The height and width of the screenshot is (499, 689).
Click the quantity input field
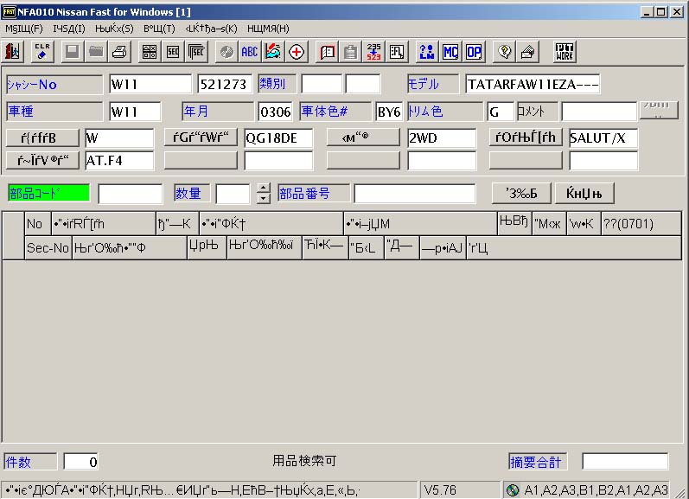pos(233,194)
